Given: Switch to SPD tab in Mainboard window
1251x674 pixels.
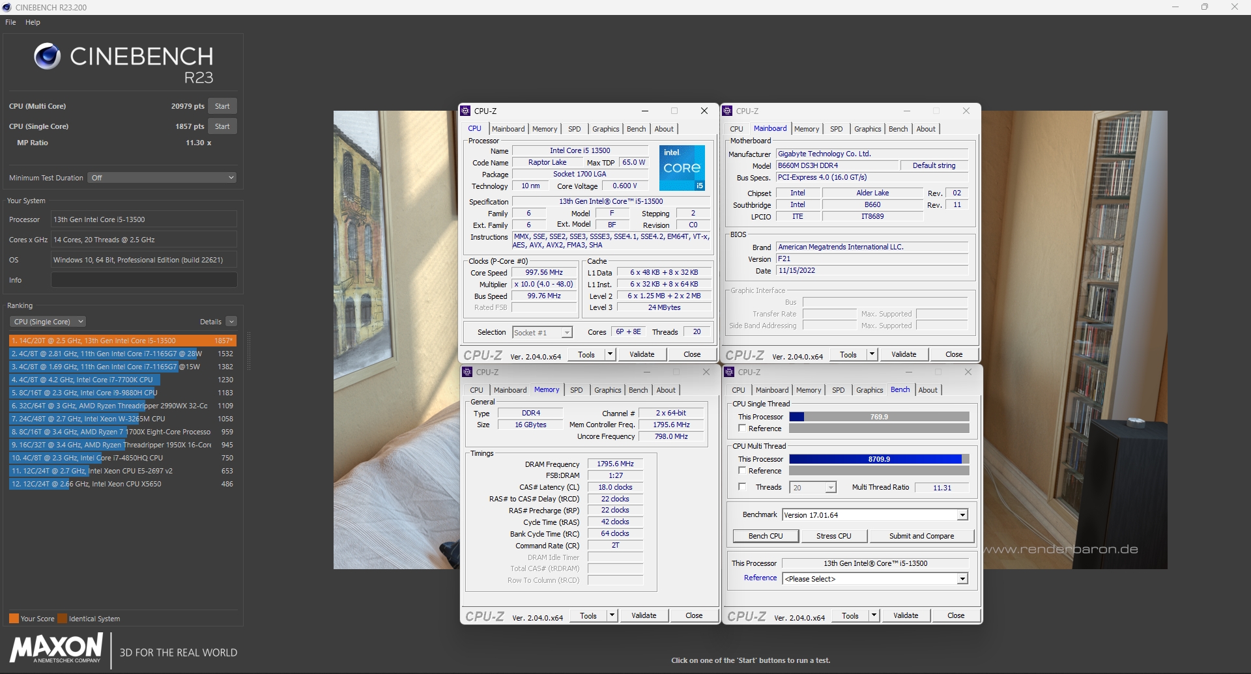Looking at the screenshot, I should tap(837, 129).
